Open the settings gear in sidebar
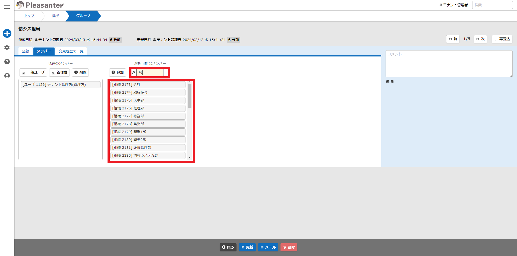 click(7, 48)
